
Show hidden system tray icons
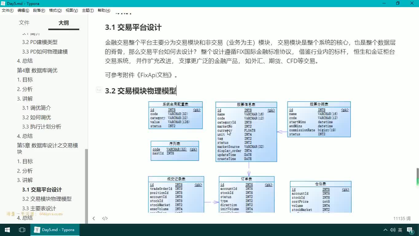(x=386, y=230)
